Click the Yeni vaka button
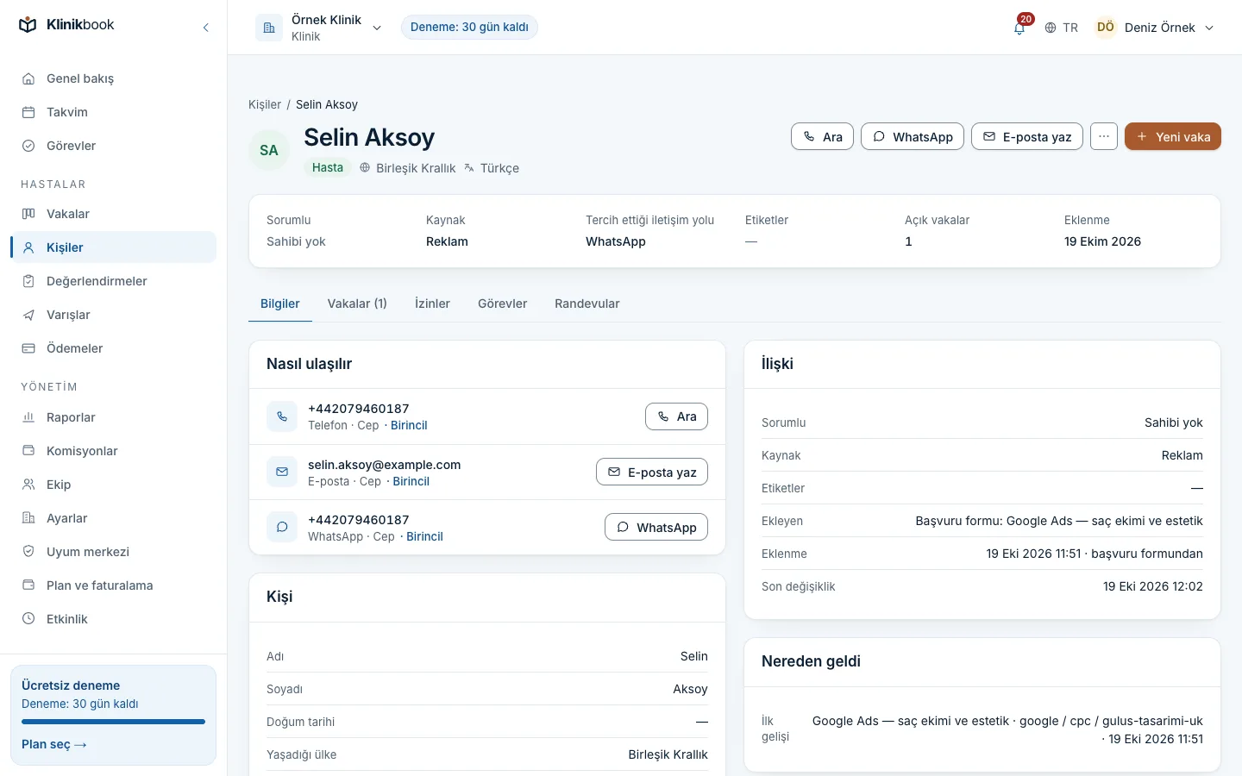1242x776 pixels. 1173,136
